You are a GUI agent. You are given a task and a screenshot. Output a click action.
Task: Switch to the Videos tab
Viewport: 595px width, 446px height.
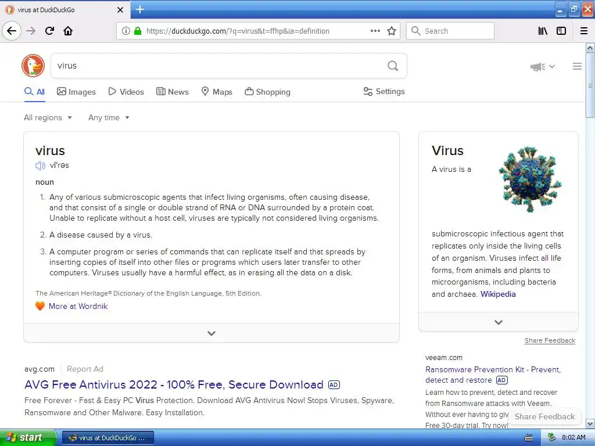coord(126,92)
